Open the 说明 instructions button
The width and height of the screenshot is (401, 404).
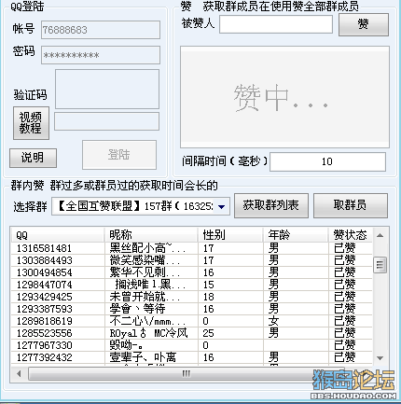[x=33, y=158]
